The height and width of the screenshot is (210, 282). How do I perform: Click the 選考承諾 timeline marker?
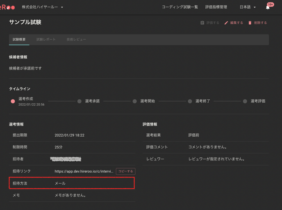80,101
